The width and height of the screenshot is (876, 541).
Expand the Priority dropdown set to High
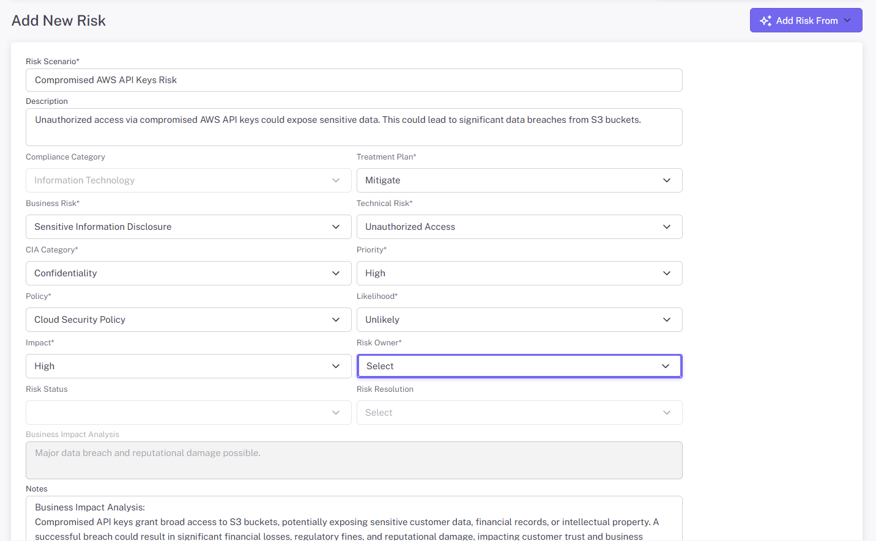tap(519, 273)
